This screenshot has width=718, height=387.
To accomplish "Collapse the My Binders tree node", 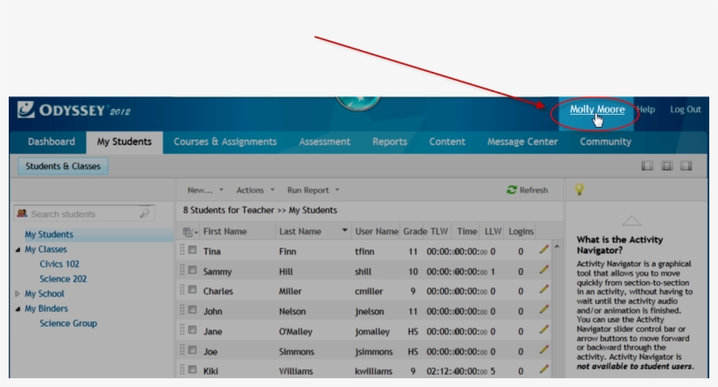I will 18,309.
